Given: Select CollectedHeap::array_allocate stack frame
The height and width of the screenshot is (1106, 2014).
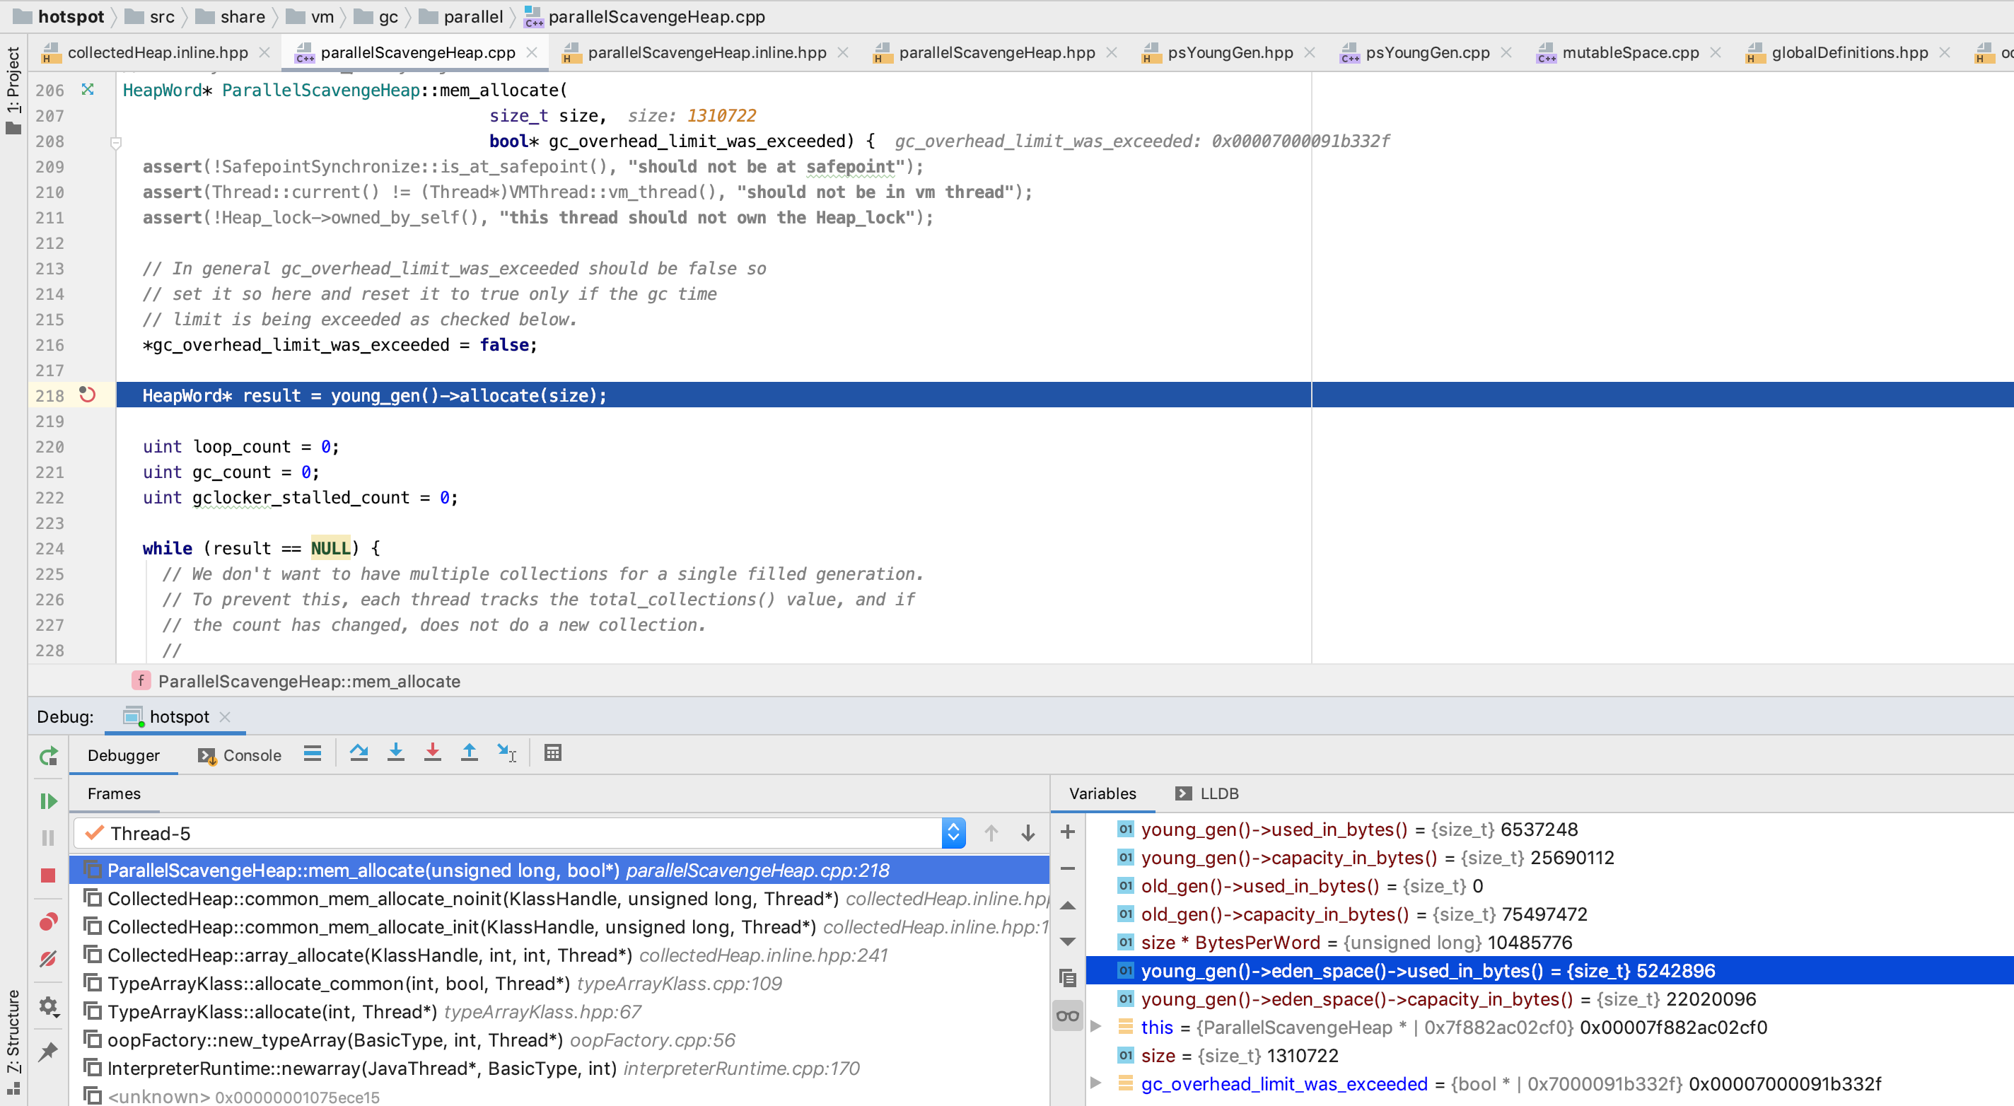Looking at the screenshot, I should tap(369, 955).
